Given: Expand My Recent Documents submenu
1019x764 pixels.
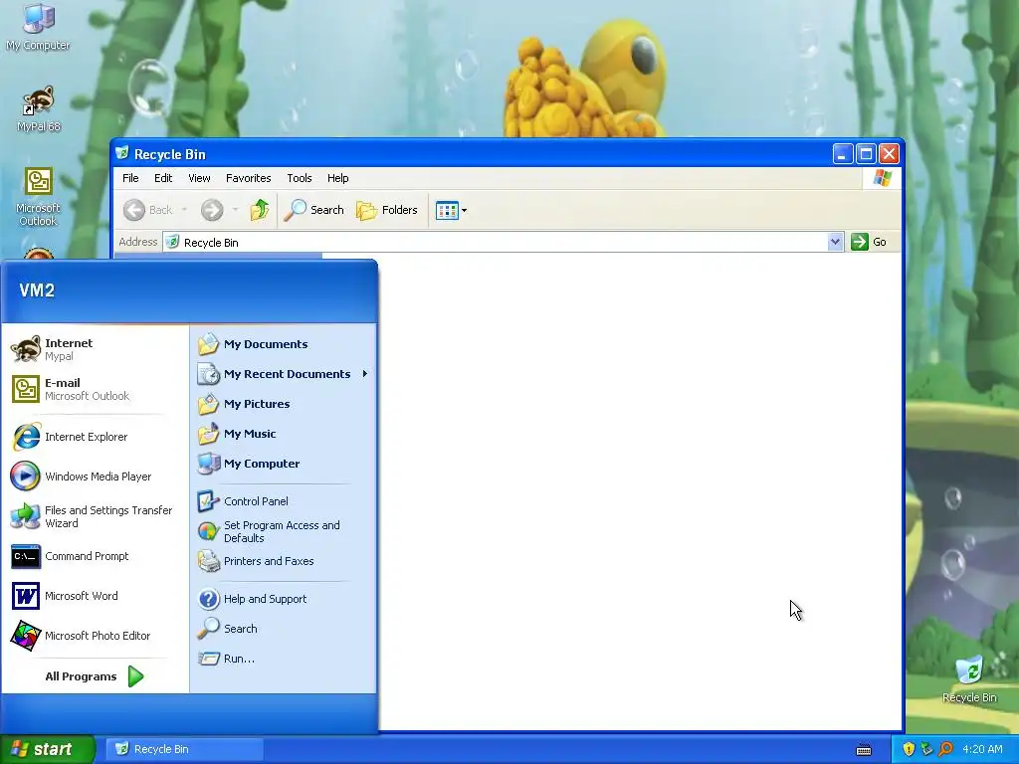Looking at the screenshot, I should (284, 374).
